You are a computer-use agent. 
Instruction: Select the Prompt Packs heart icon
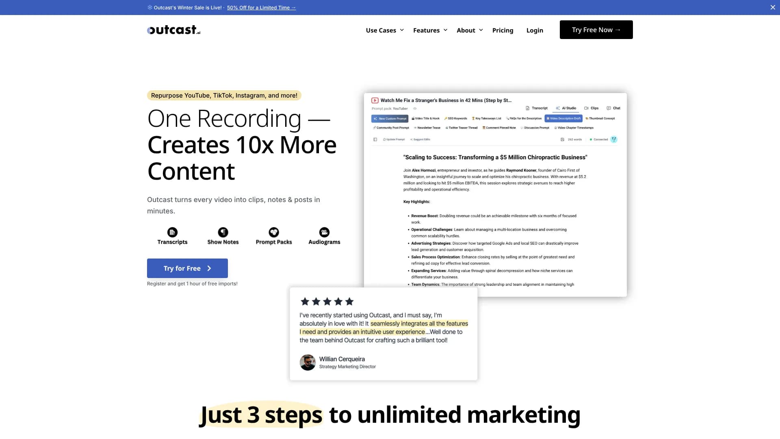(x=274, y=232)
